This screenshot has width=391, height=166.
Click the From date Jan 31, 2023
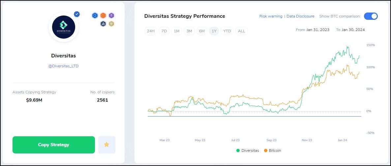point(317,30)
